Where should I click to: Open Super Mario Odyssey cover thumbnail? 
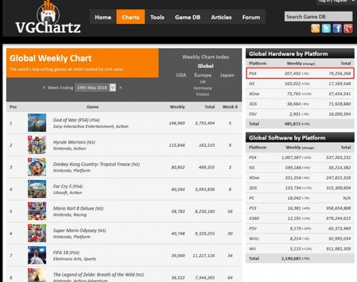[x=37, y=233]
